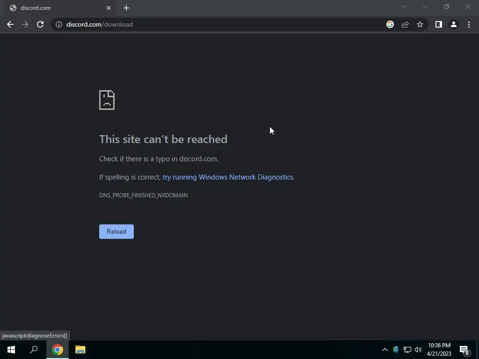Viewport: 479px width, 359px height.
Task: Open File Explorer from the taskbar
Action: point(80,350)
